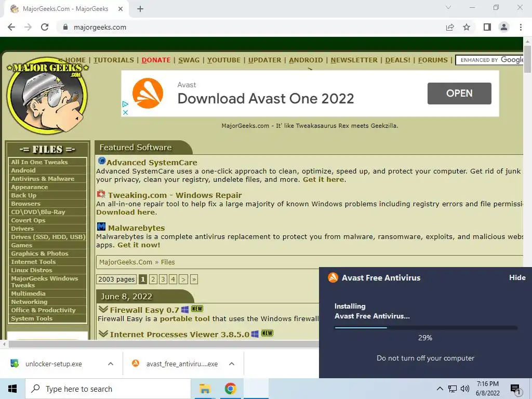This screenshot has width=532, height=399.
Task: Open the YOUTUBE menu link
Action: (x=224, y=60)
